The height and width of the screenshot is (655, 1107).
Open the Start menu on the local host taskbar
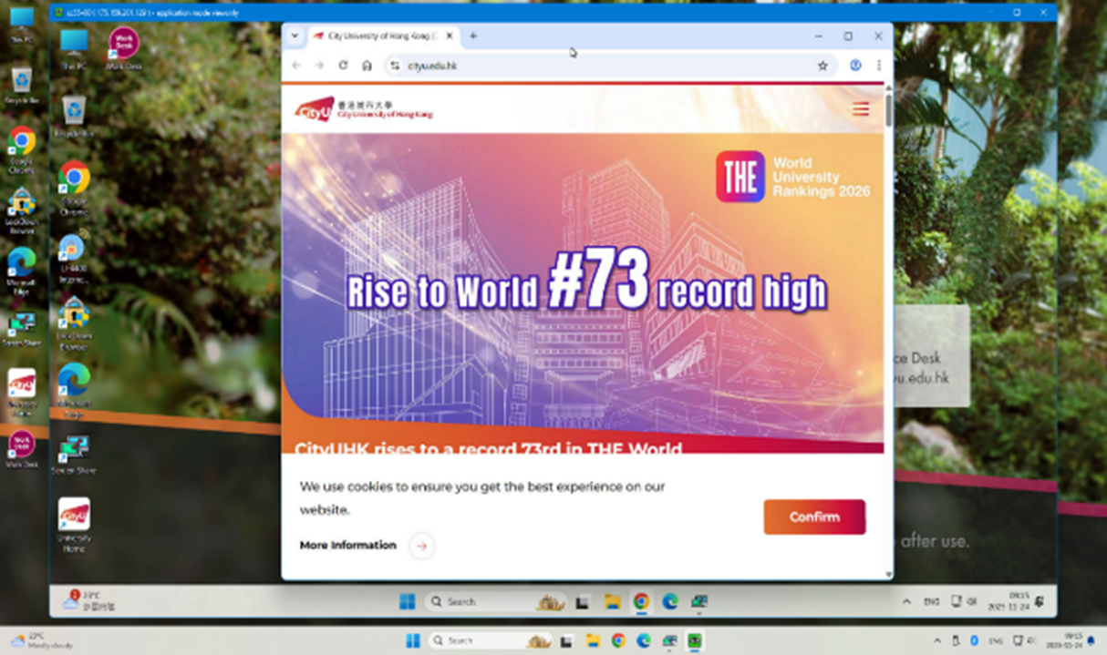tap(411, 640)
